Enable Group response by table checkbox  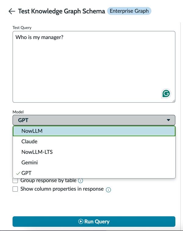pos(15,181)
